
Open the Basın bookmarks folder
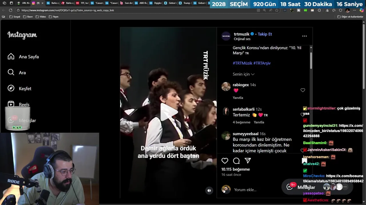[x=28, y=17]
